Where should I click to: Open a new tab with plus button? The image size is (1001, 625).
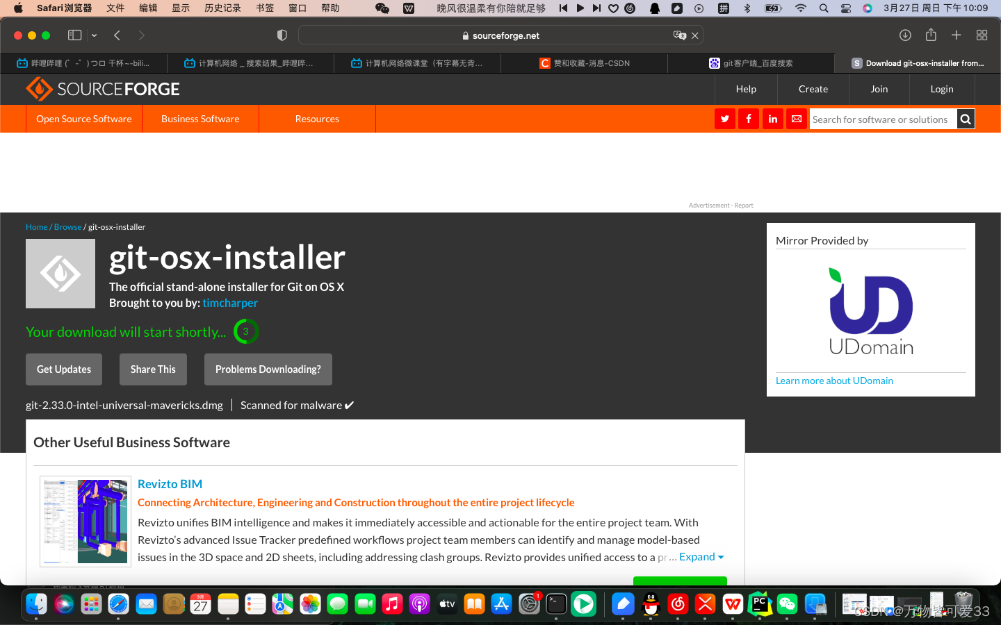957,35
